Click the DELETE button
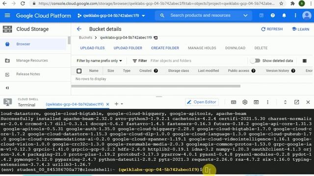 coord(261,48)
